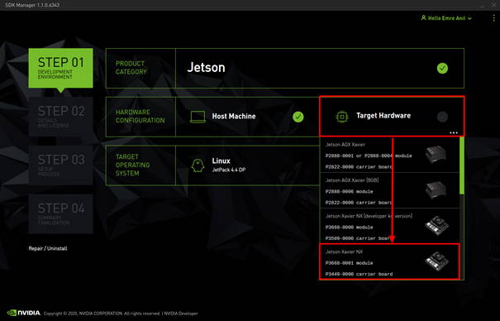Open the three-dot options menu at top right
Image resolution: width=500 pixels, height=321 pixels.
(493, 18)
